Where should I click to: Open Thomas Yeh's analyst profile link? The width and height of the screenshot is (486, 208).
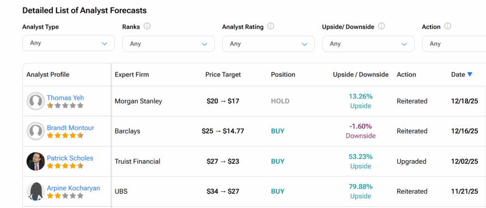(x=65, y=98)
